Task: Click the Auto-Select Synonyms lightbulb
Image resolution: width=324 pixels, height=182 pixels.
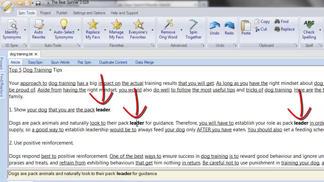Action: [x=64, y=25]
